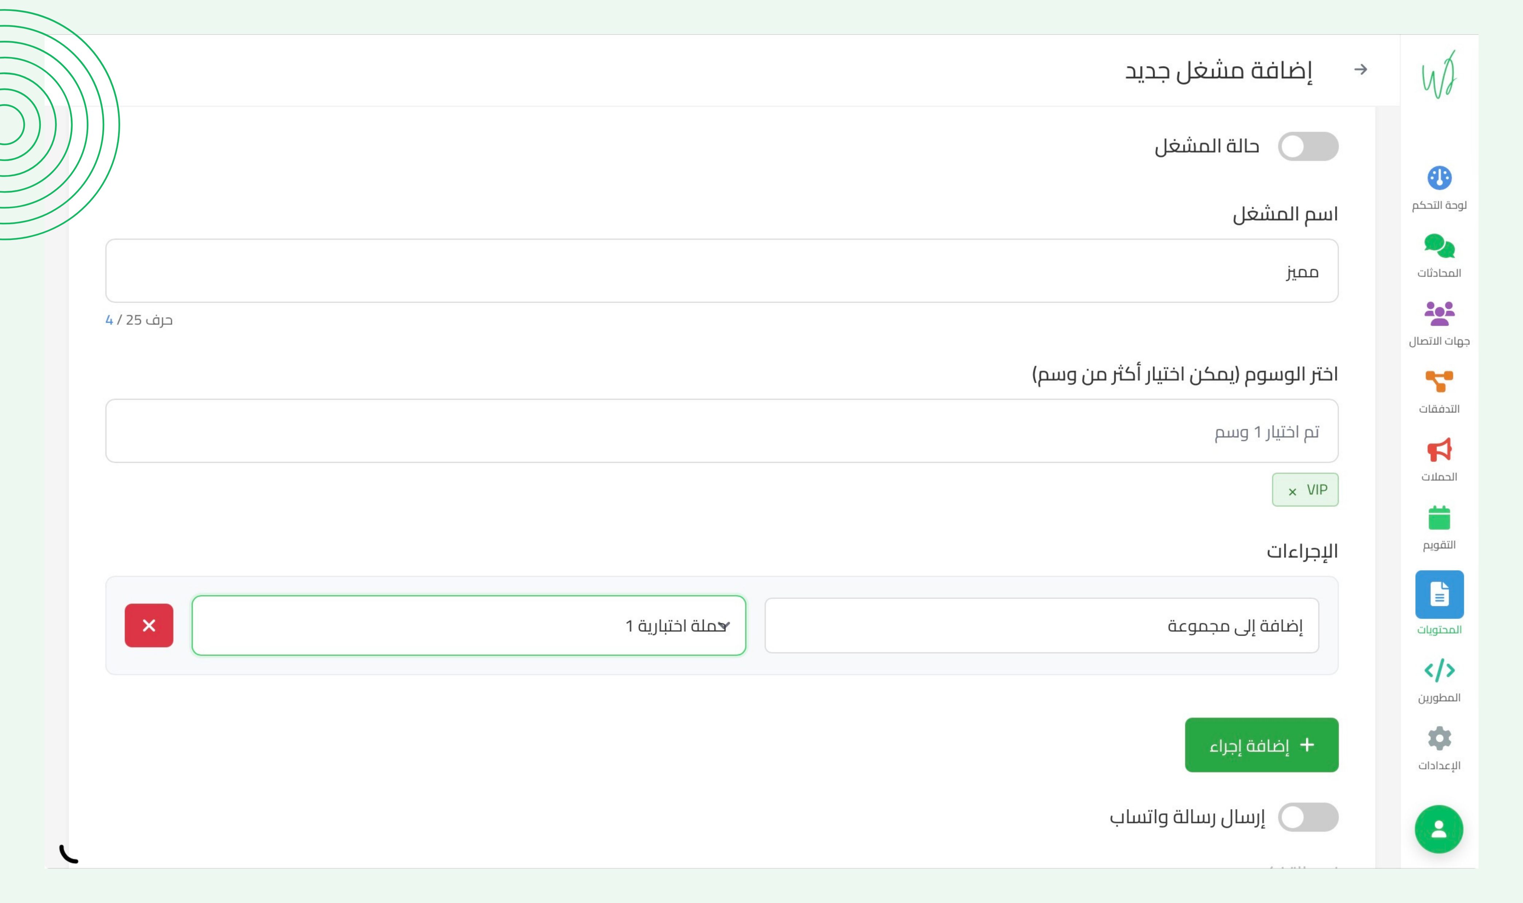Toggle the trigger status (حالة المشغل) switch
1523x903 pixels.
click(x=1308, y=147)
